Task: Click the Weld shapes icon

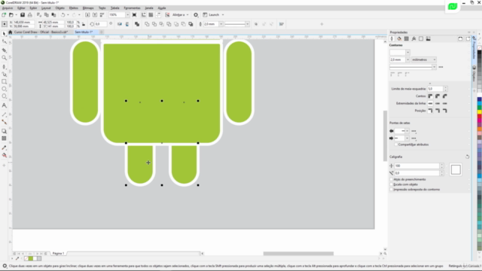Action: 147,24
